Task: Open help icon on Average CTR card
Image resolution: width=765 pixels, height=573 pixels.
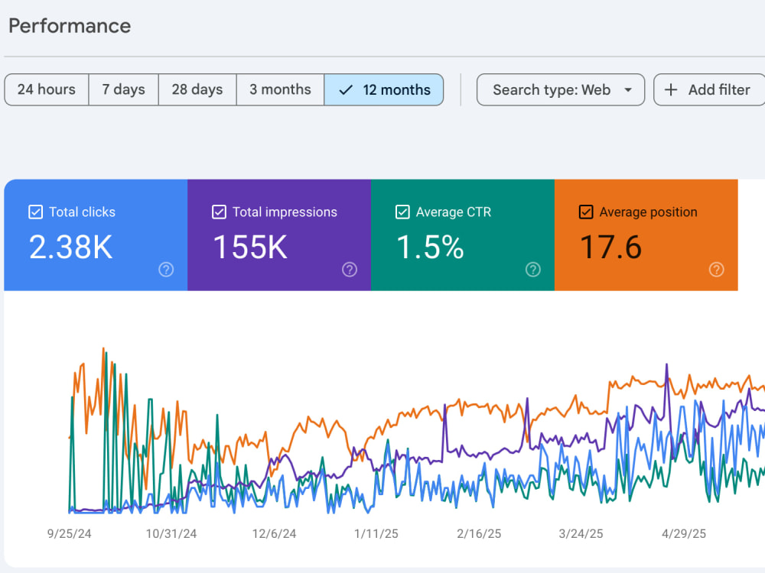Action: [532, 270]
